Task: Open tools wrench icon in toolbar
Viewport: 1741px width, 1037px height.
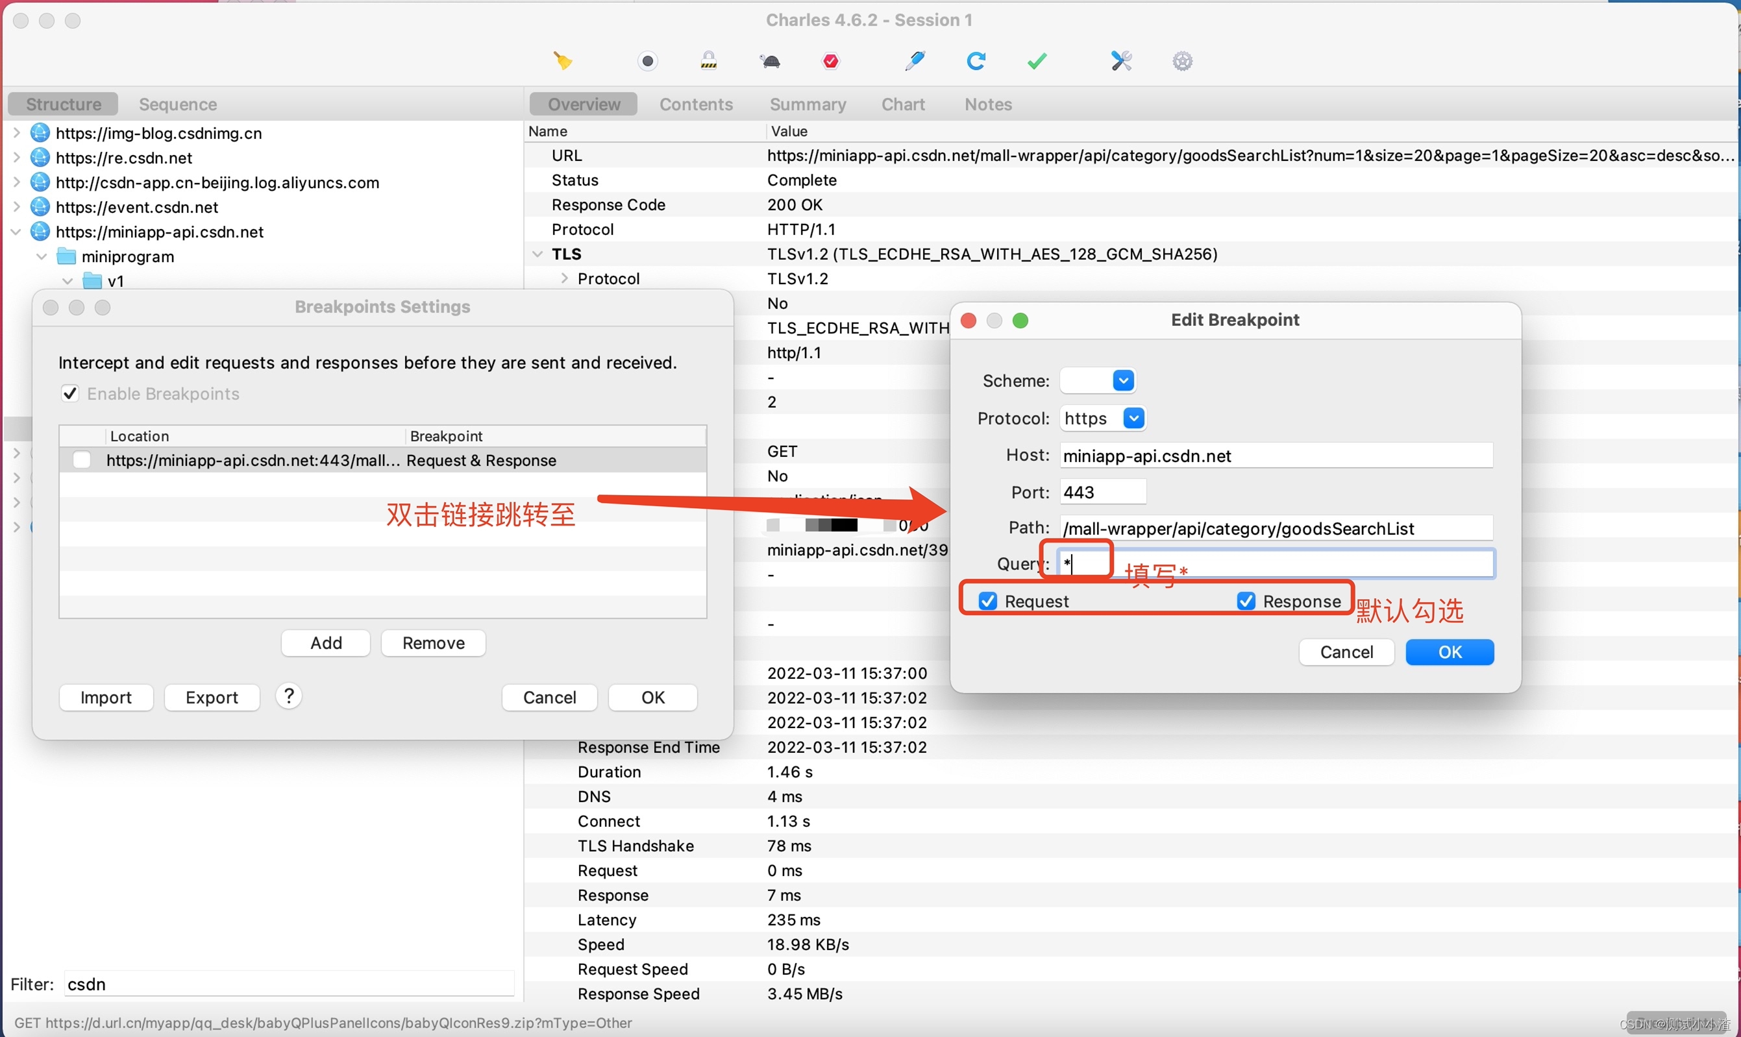Action: [x=1121, y=62]
